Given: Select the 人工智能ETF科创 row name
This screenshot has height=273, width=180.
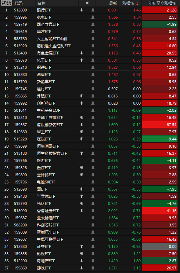Looking at the screenshot, I should click(52, 39).
